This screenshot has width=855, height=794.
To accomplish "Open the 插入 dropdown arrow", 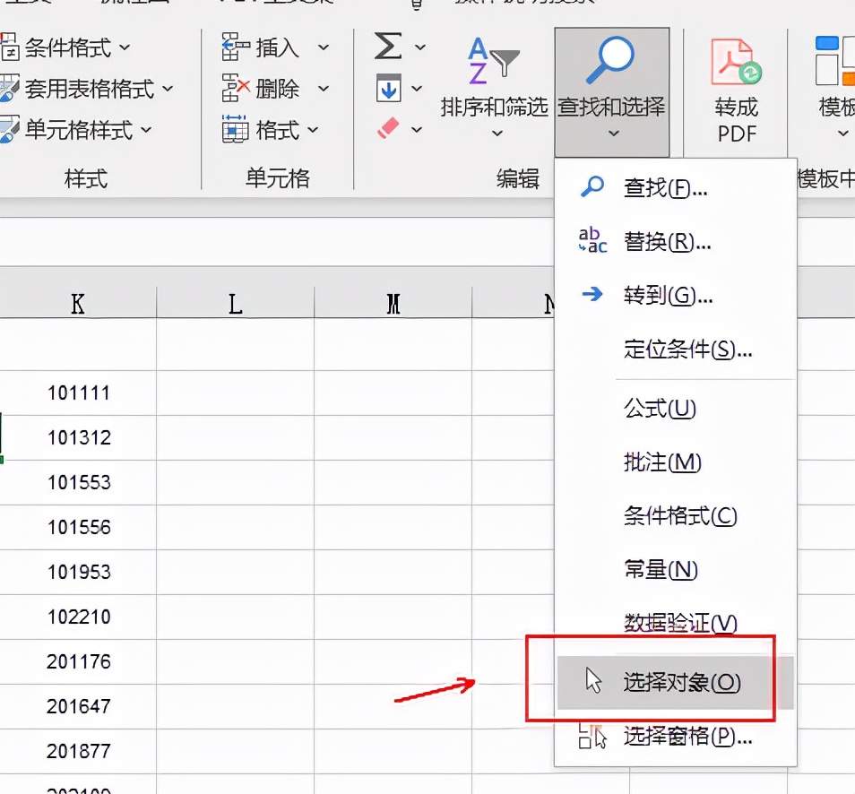I will pos(324,47).
